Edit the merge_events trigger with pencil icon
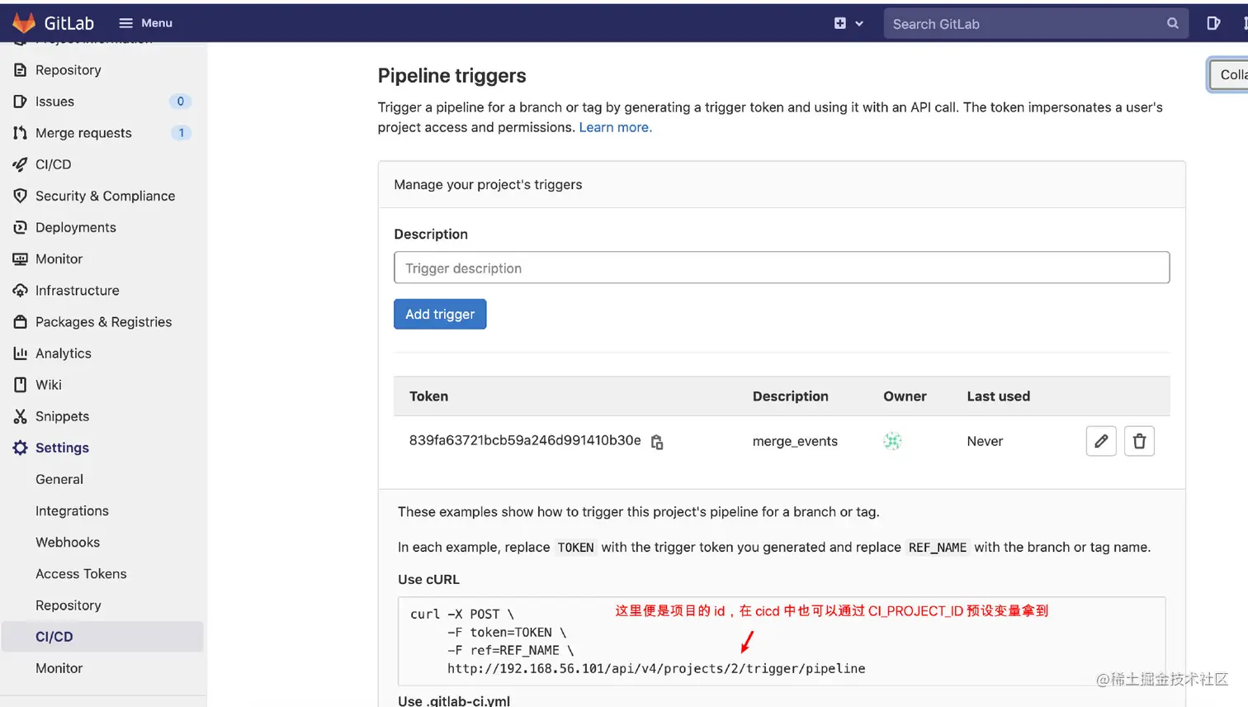 [x=1101, y=441]
